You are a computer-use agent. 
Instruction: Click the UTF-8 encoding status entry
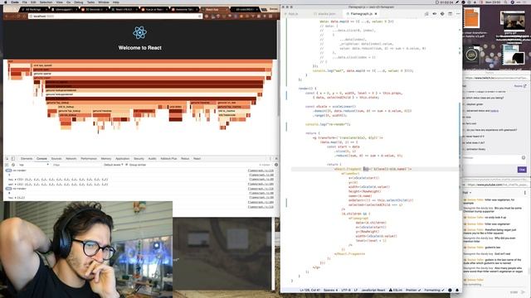[345, 291]
